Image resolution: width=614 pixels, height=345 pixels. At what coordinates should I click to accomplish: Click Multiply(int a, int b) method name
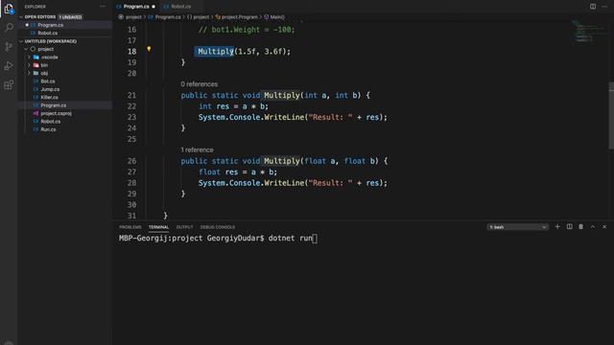(281, 95)
